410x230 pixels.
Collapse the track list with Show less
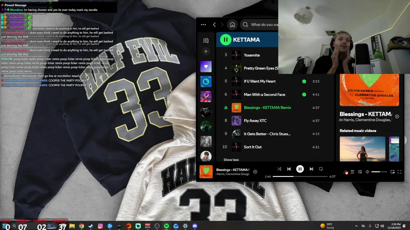pos(231,160)
